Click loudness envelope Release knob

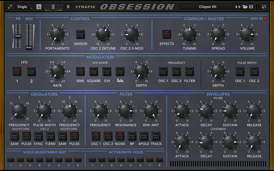click(x=254, y=142)
